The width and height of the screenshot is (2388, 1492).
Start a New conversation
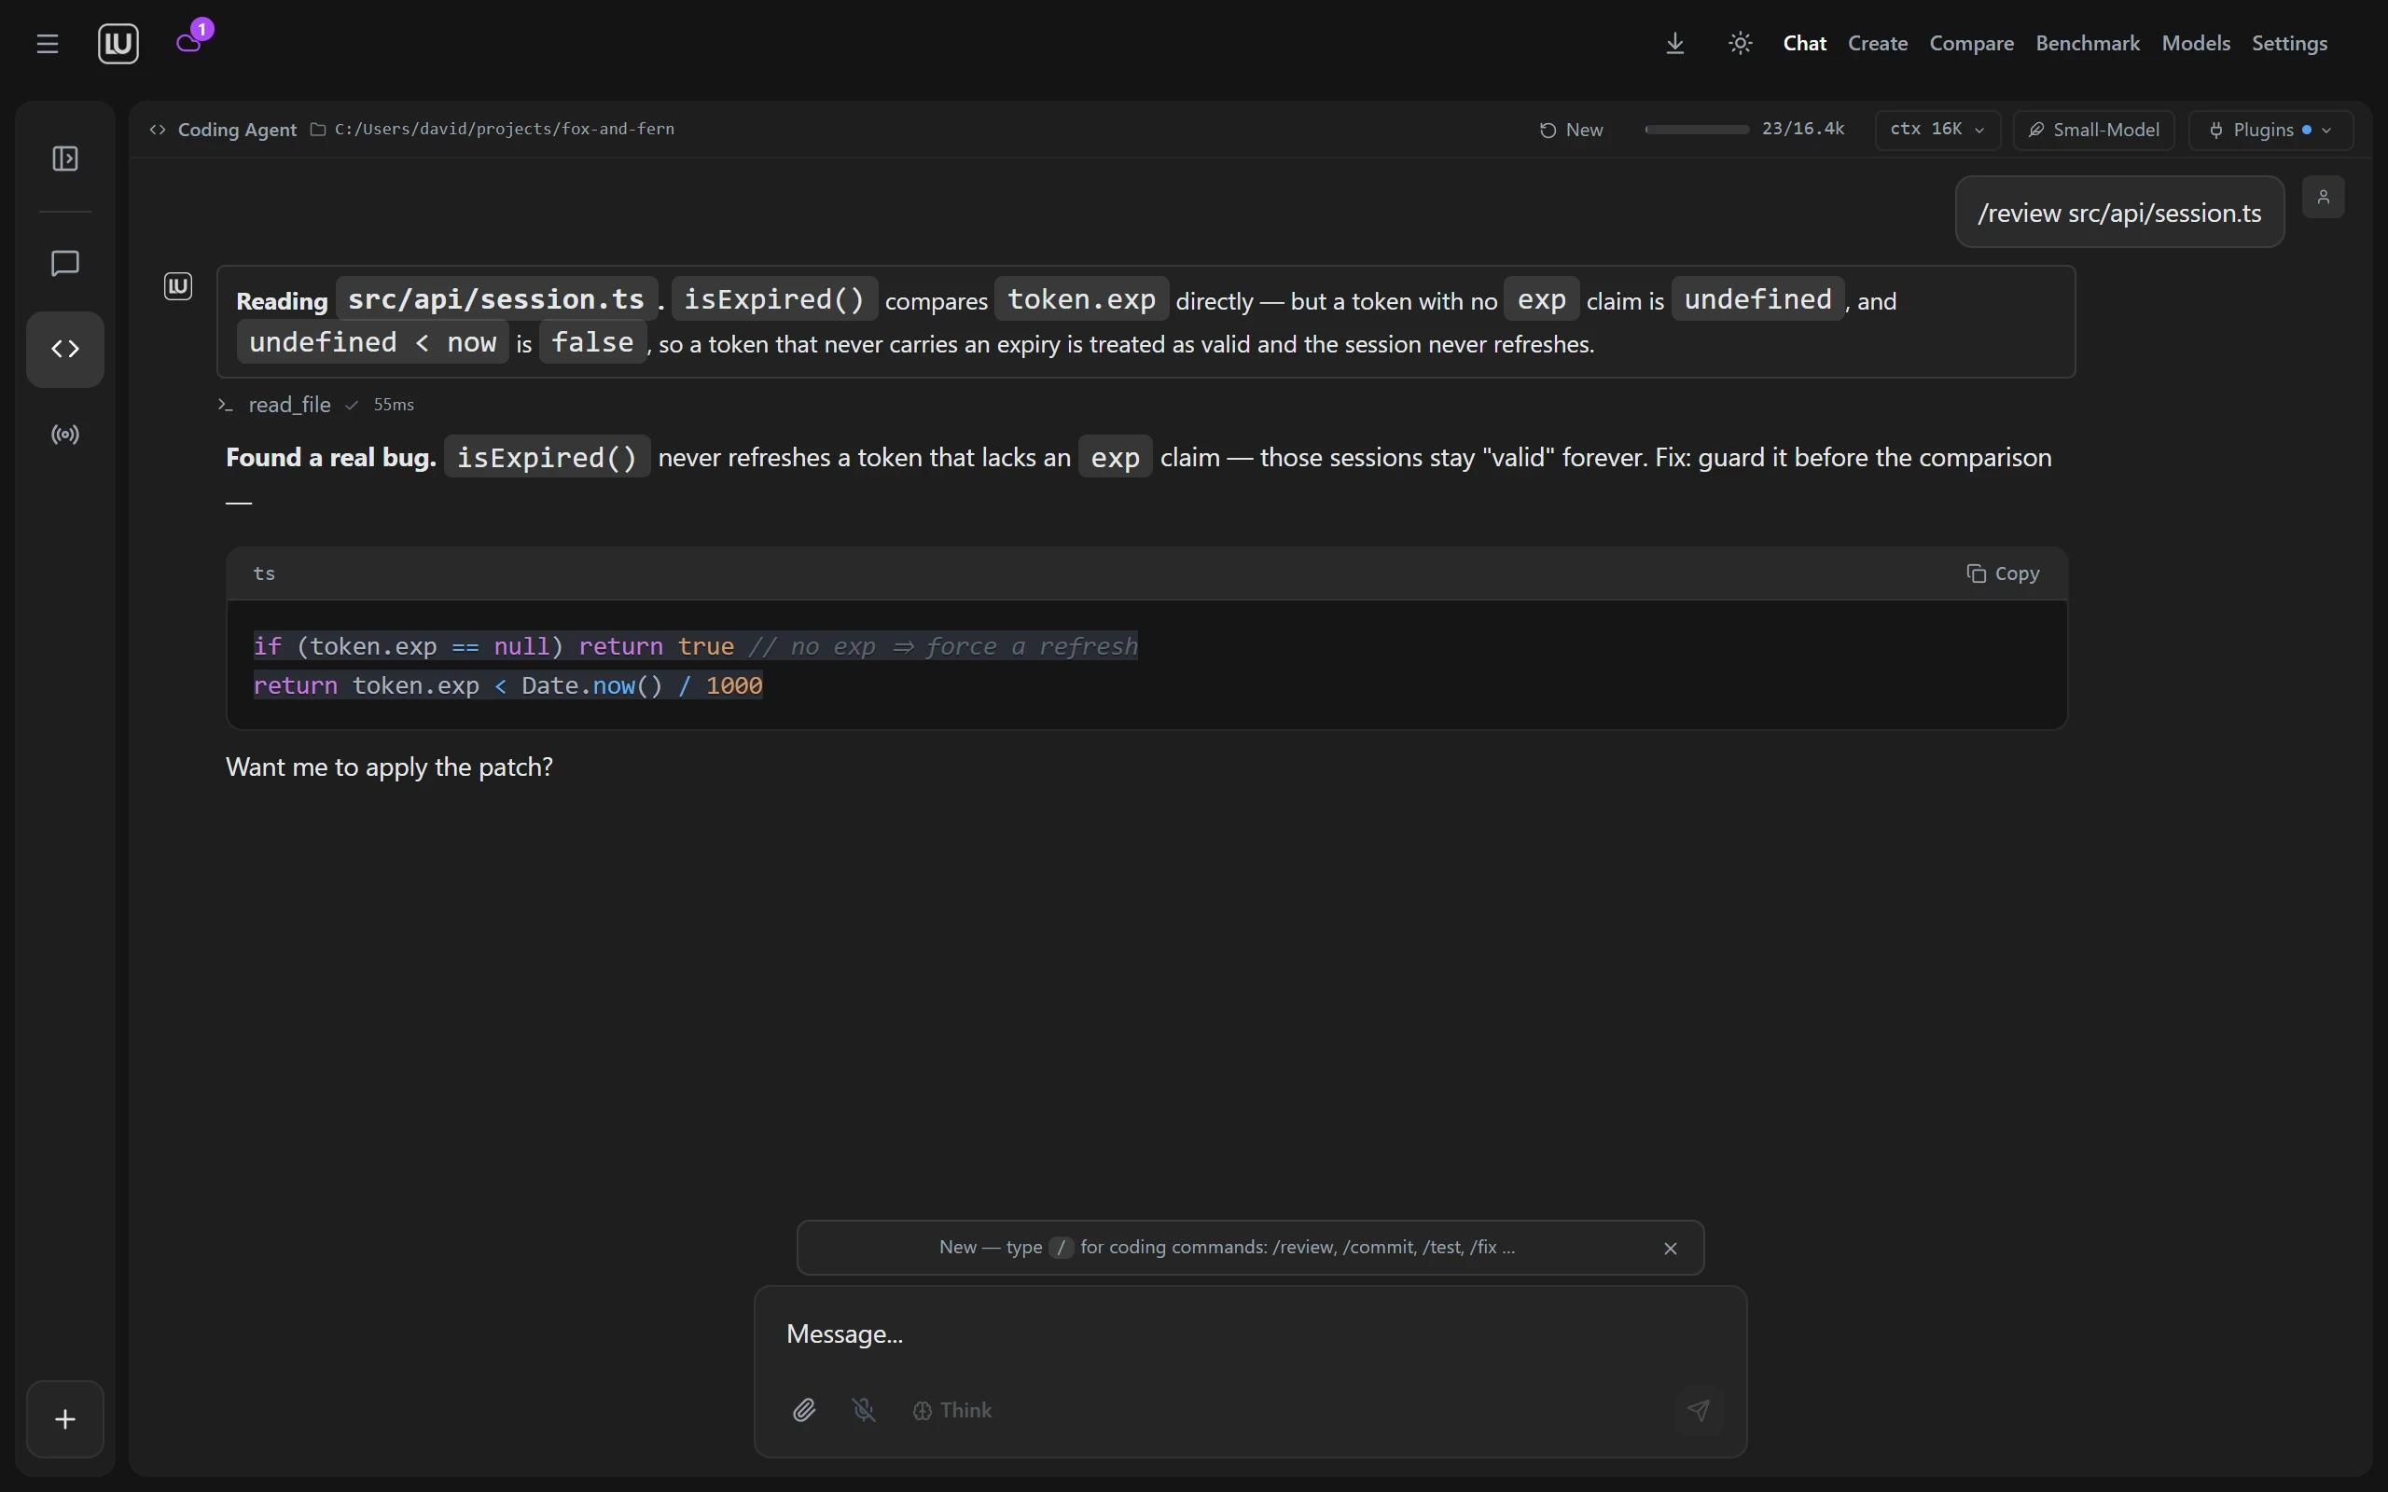pos(1571,131)
